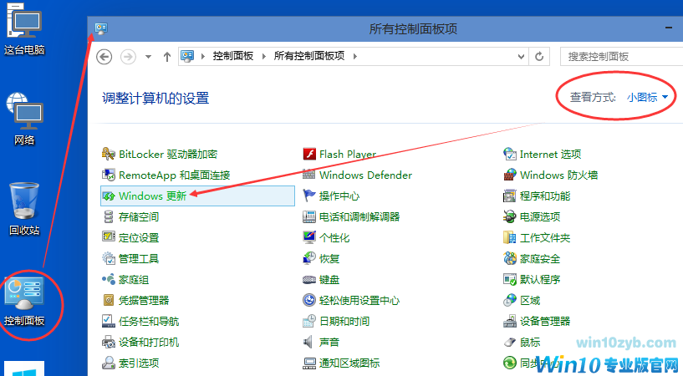Image resolution: width=683 pixels, height=376 pixels.
Task: Click the 日期和时间 icon
Action: tap(309, 321)
